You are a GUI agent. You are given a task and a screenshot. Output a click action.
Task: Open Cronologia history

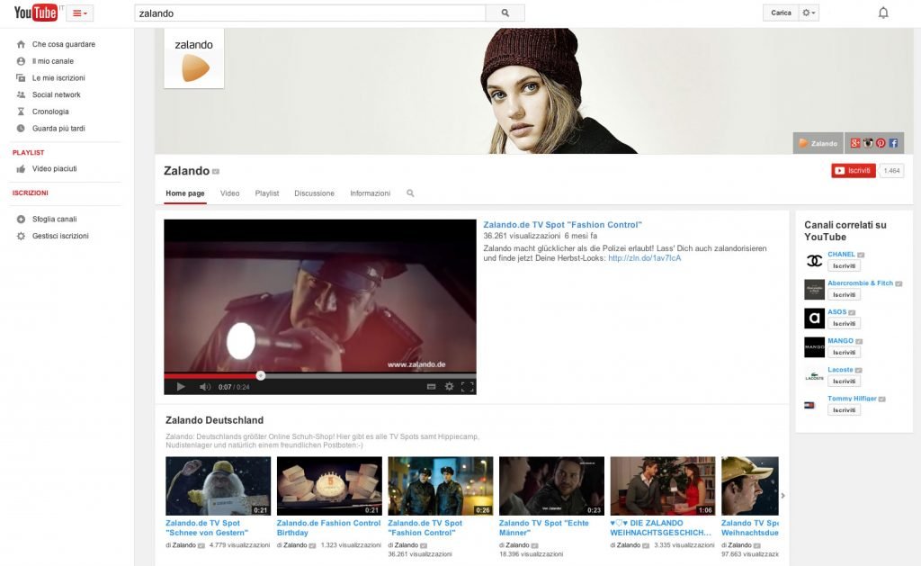coord(50,112)
